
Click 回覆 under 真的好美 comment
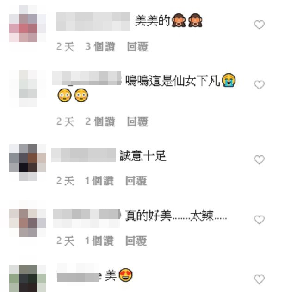pos(136,241)
